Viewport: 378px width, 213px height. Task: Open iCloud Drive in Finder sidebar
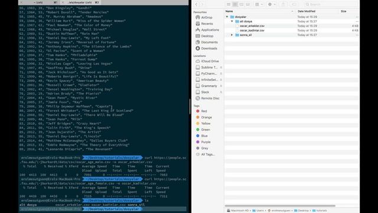207,61
